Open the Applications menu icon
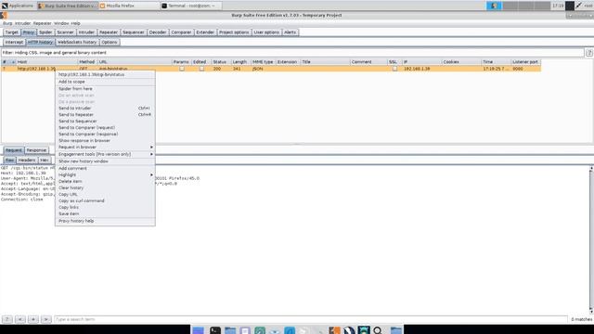Image resolution: width=594 pixels, height=334 pixels. 5,6
